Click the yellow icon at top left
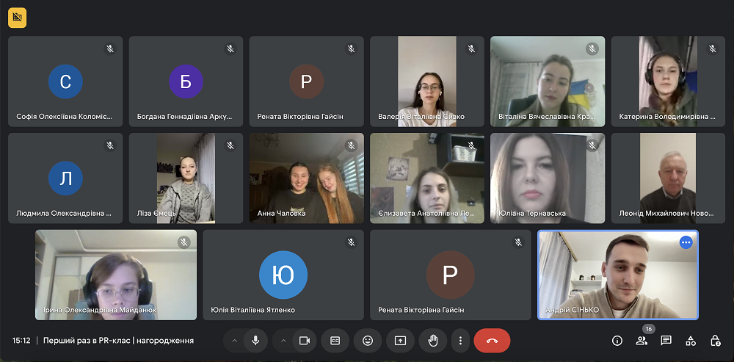Screen dimensions: 734x362 pos(17,17)
